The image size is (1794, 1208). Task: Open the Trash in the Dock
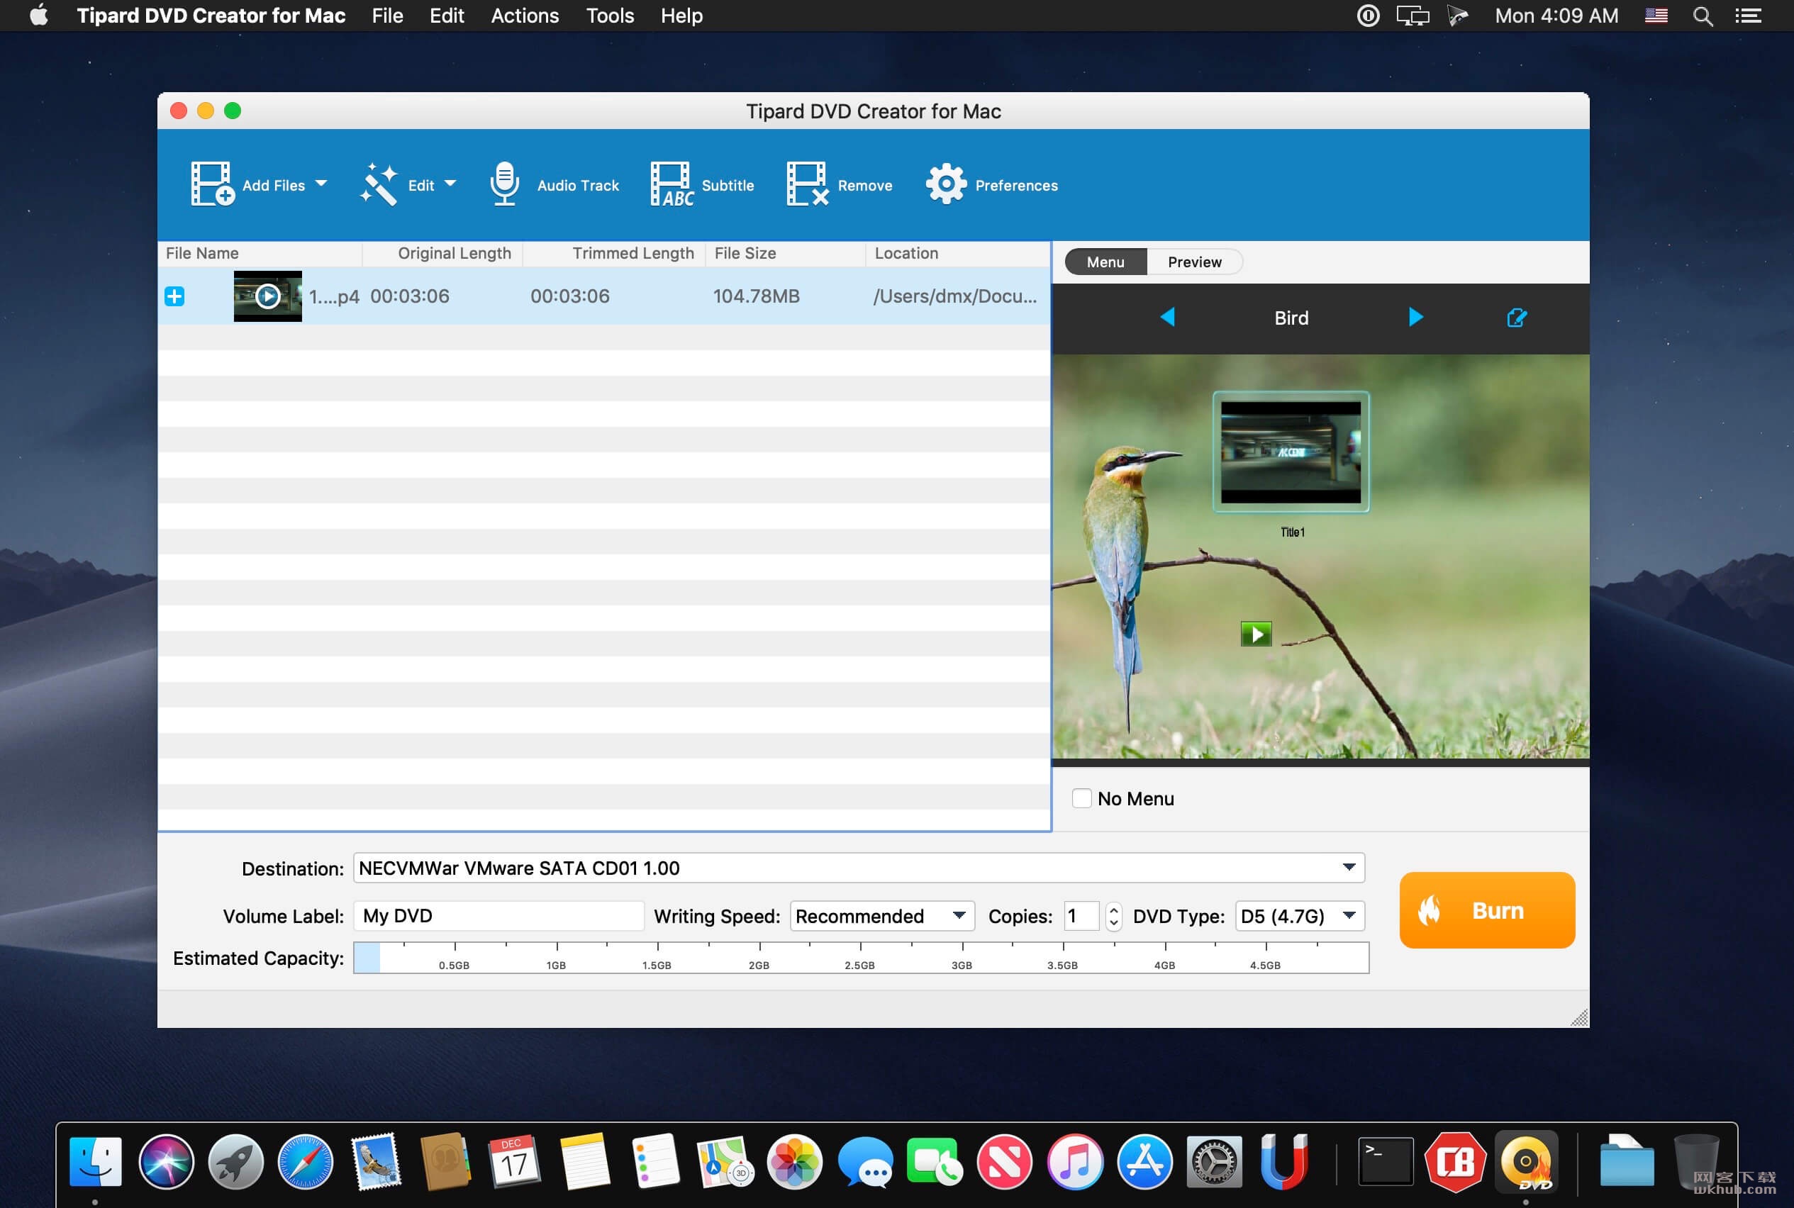[1696, 1161]
